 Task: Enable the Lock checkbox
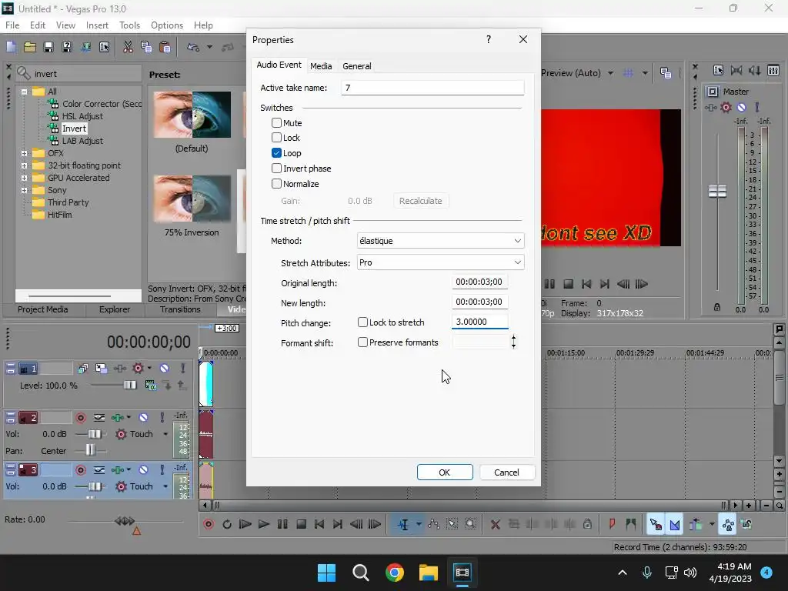(x=276, y=138)
